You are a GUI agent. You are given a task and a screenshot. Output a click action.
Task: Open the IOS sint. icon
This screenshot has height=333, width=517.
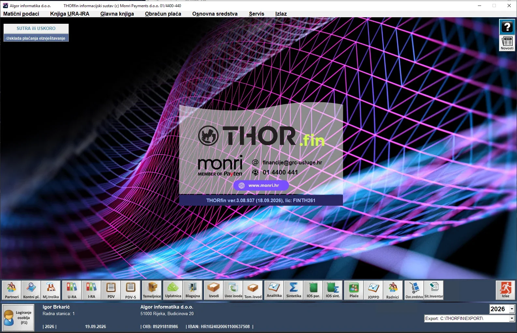click(x=333, y=290)
